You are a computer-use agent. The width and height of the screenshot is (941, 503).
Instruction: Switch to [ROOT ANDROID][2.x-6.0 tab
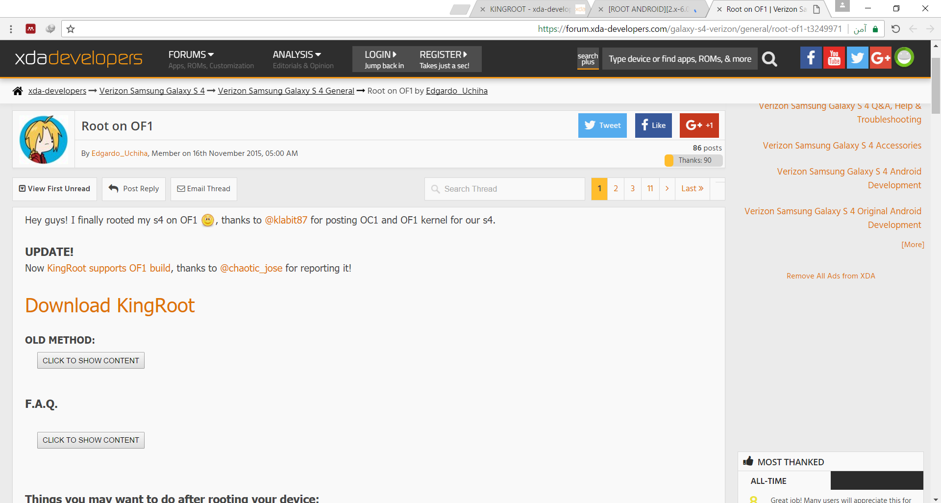coord(649,9)
